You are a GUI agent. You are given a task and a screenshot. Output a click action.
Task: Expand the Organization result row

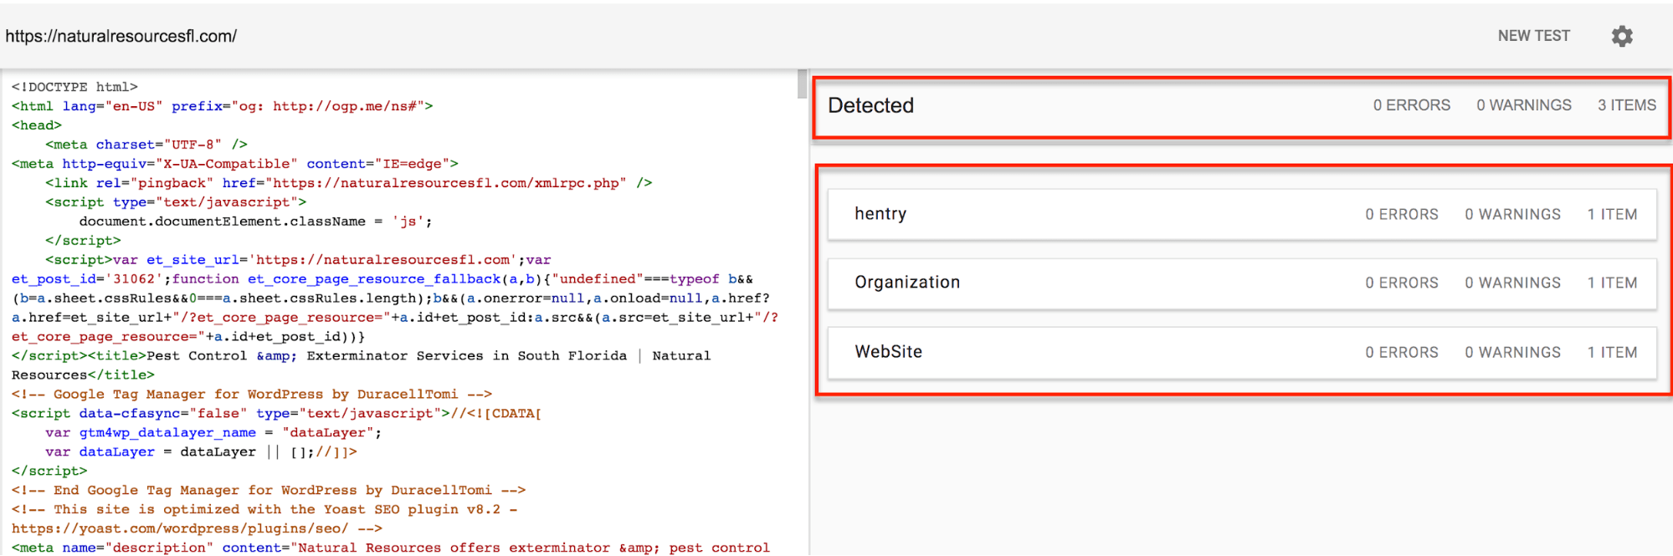[x=1242, y=283]
